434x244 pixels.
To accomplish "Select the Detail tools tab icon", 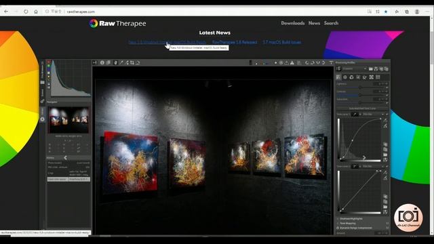I will [x=345, y=77].
